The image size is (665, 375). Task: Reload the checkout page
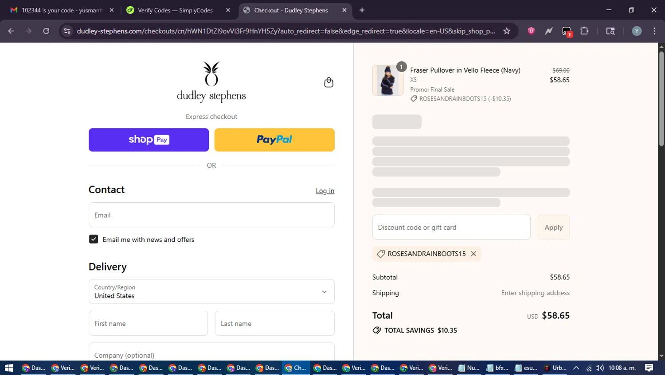(x=46, y=31)
